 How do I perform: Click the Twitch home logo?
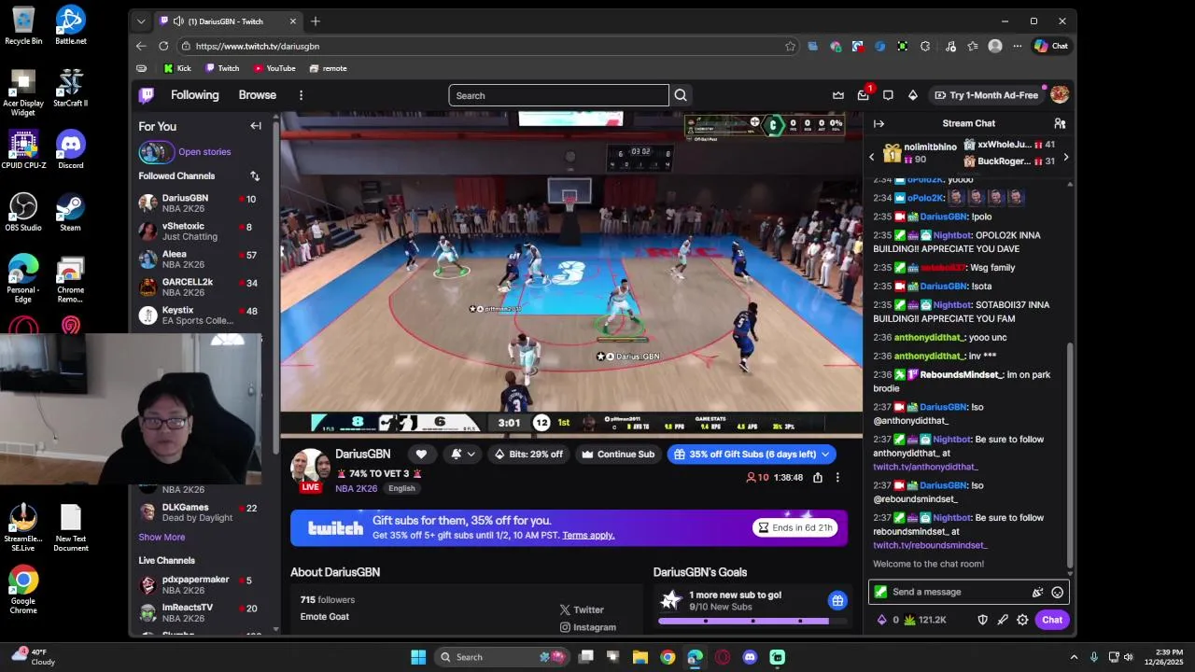coord(147,95)
